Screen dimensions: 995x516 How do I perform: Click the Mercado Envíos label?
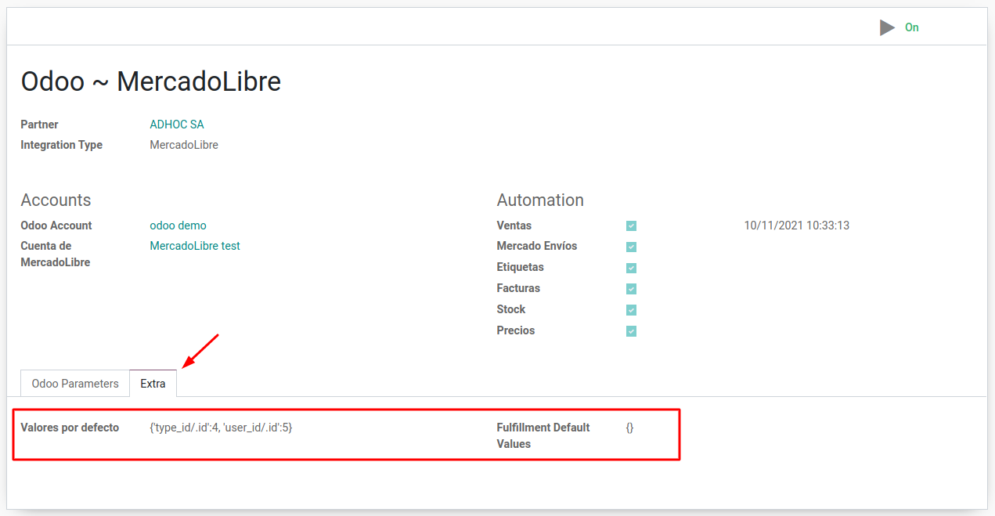[x=537, y=246]
